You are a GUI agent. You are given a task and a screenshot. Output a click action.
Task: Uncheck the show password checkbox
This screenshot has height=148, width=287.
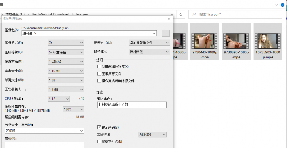point(99,127)
